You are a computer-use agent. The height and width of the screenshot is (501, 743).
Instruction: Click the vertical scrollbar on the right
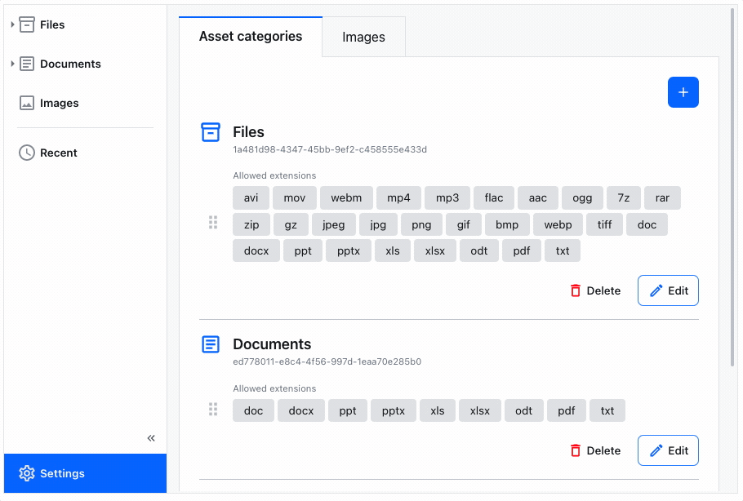coord(732,188)
